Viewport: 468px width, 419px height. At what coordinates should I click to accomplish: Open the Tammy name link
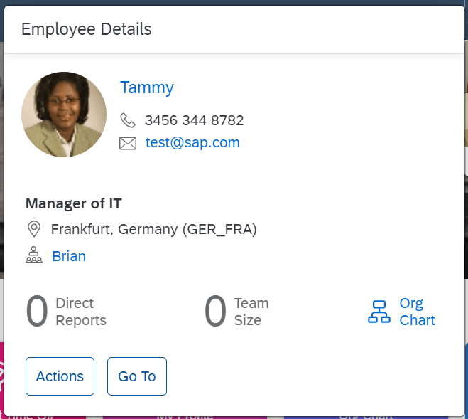coord(147,87)
